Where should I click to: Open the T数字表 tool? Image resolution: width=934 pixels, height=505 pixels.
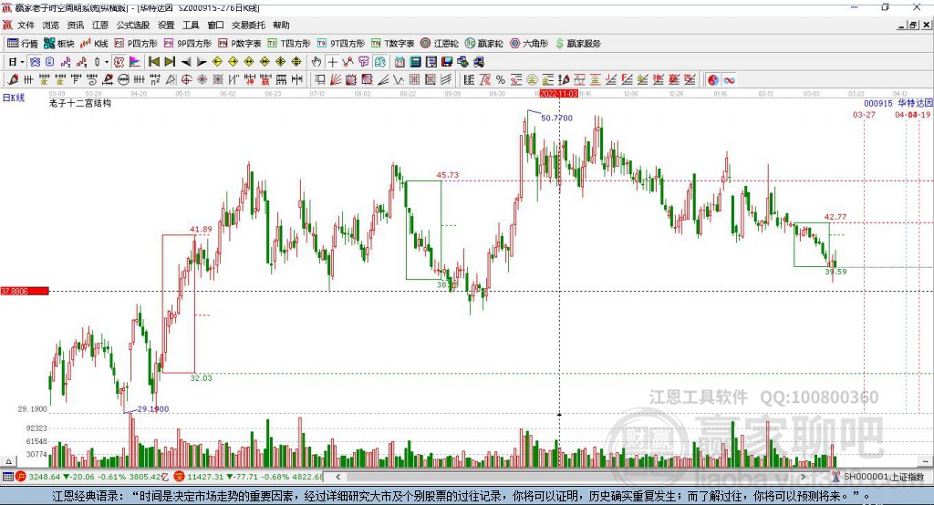click(392, 44)
